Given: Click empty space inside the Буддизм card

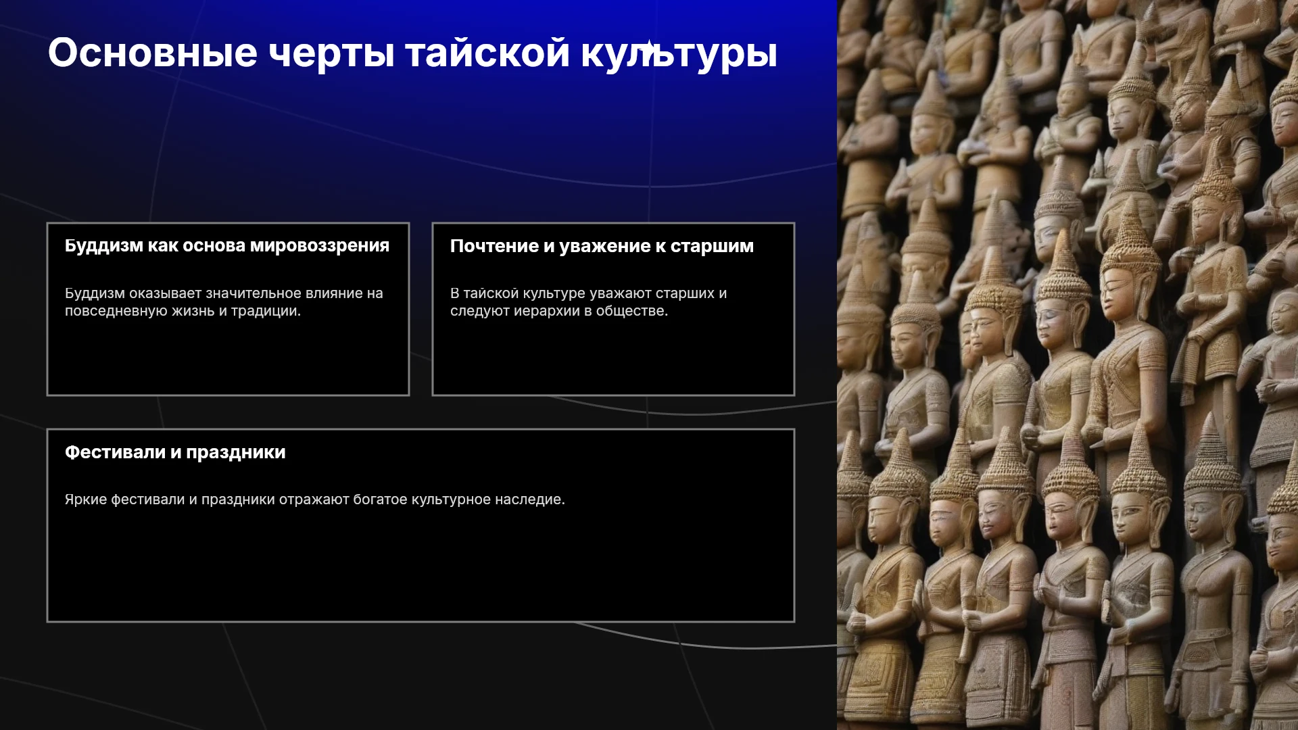Looking at the screenshot, I should coord(228,358).
